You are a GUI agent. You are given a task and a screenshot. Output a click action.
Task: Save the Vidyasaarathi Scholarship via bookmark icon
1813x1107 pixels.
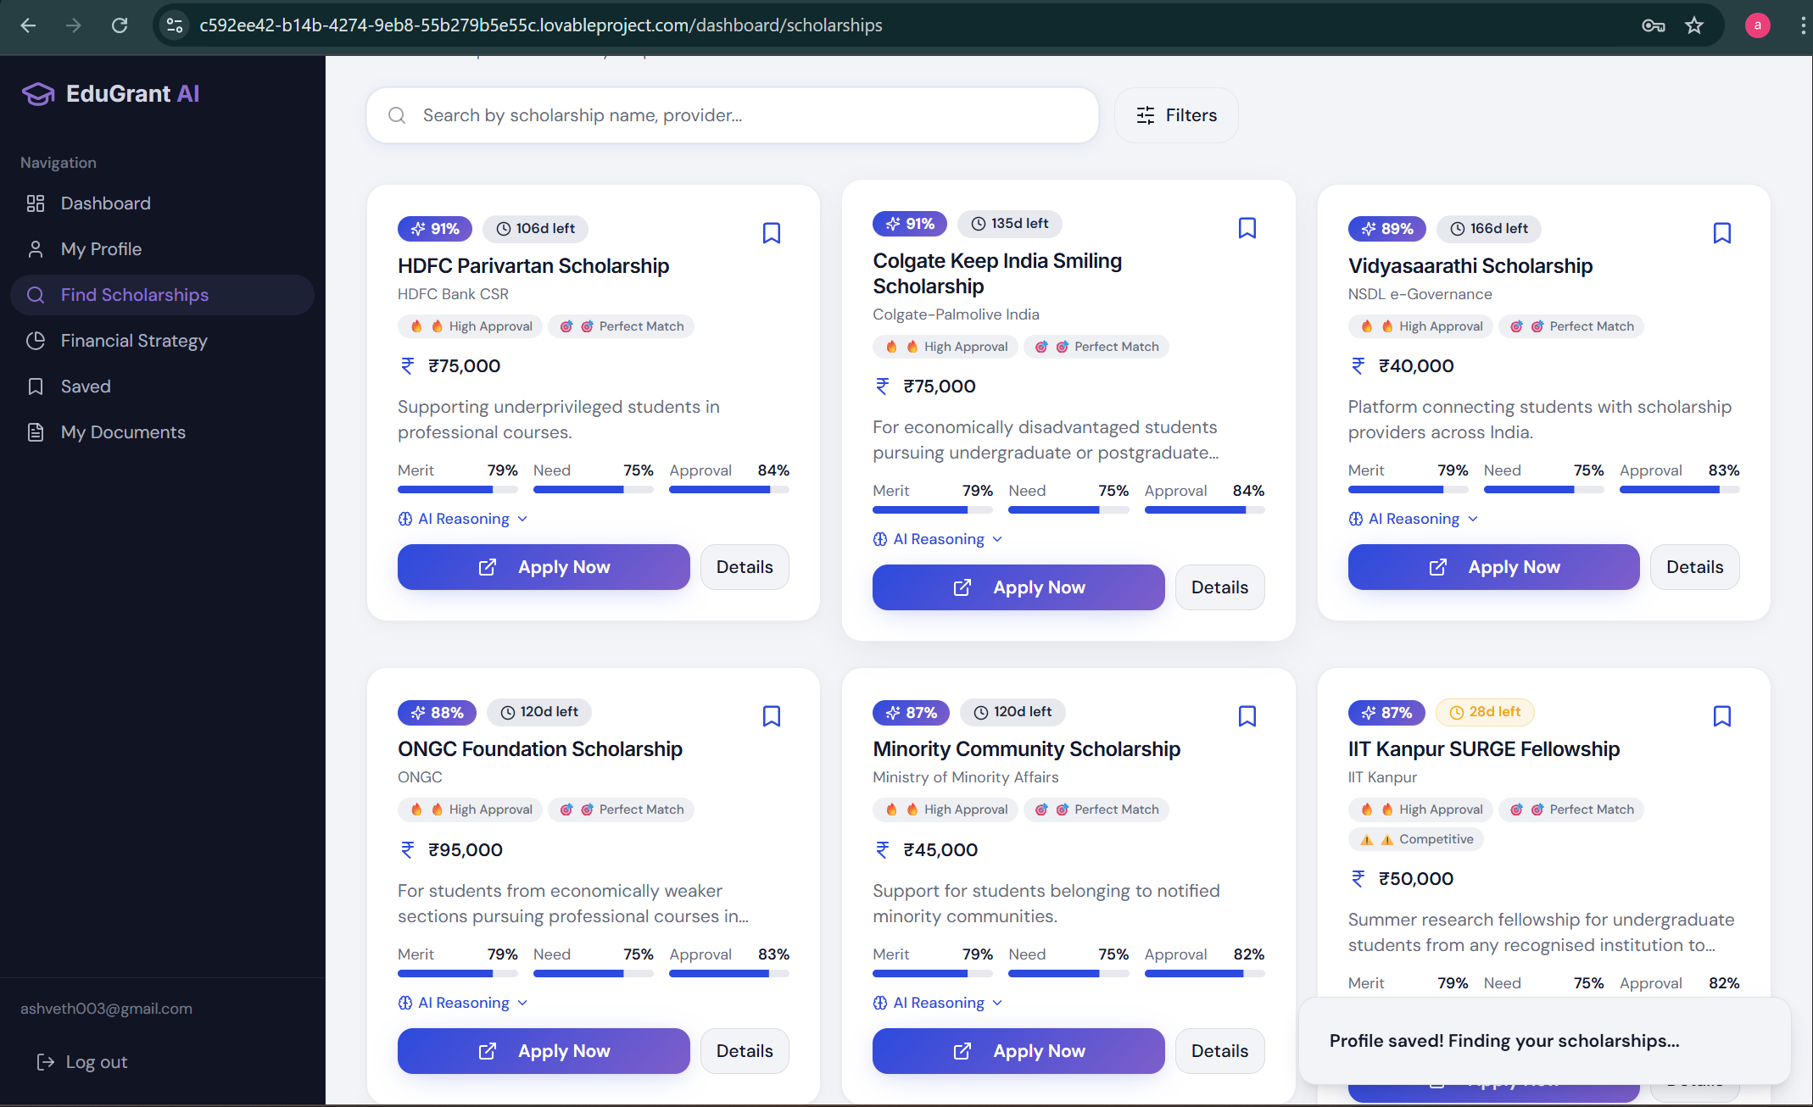[x=1721, y=233]
